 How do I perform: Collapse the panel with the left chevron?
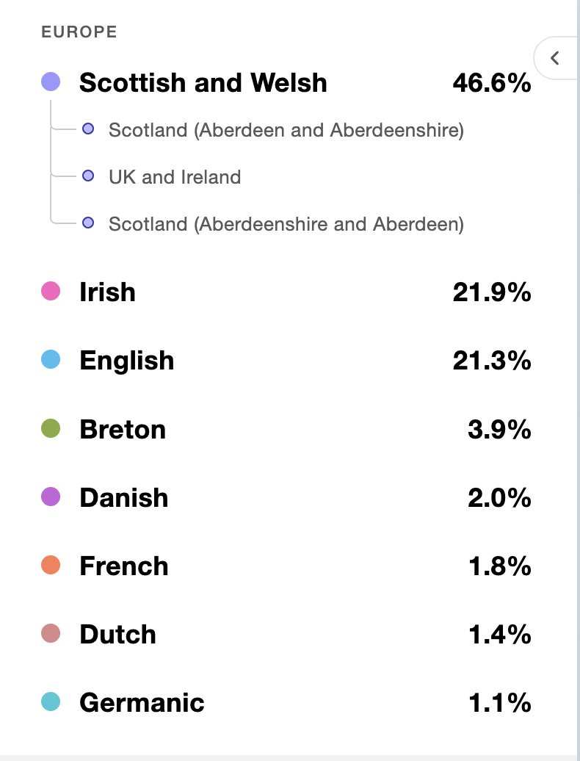(557, 58)
